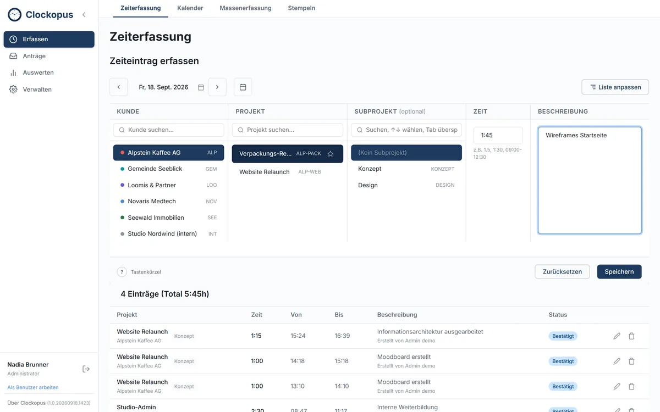Delete the Informationsarchitektur ausgearbeitet entry
The image size is (660, 412).
[x=631, y=336]
